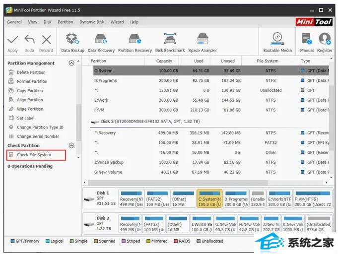Screen dimensions: 338x256
Task: Click the Disk 2 header row in the list
Action: click(209, 122)
